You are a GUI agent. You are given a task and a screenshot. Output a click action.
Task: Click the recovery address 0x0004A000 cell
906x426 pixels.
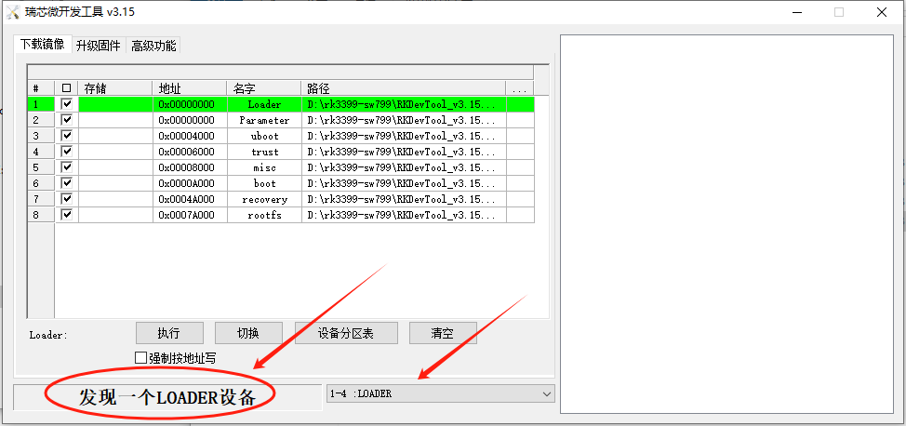point(189,199)
